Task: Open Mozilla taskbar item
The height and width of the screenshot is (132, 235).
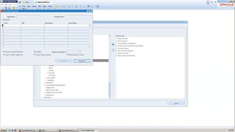Action: coord(48,131)
